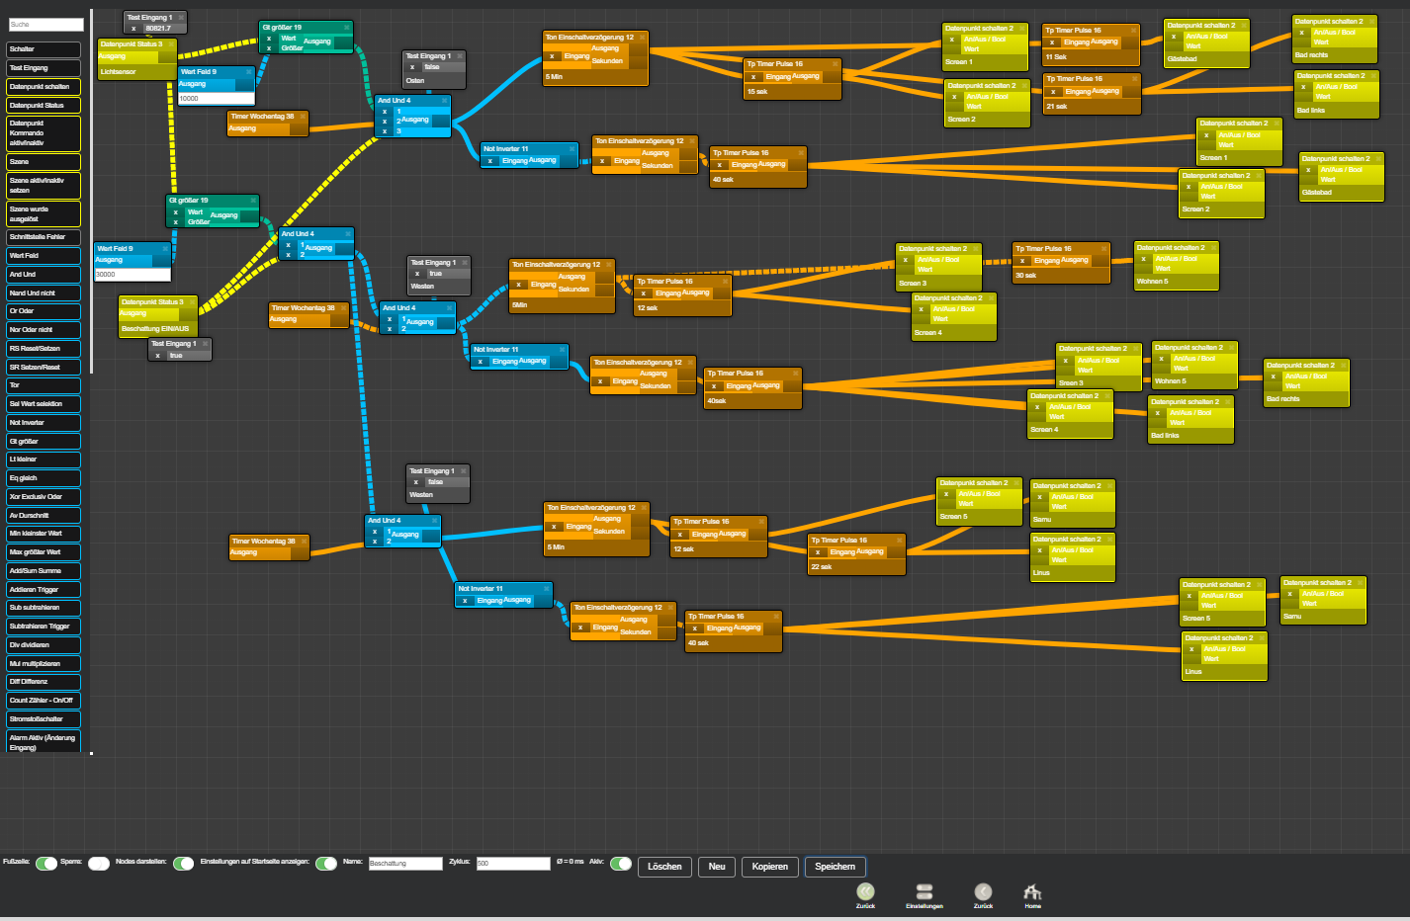This screenshot has width=1410, height=921.
Task: Focus the Zyklus input field
Action: (x=512, y=864)
